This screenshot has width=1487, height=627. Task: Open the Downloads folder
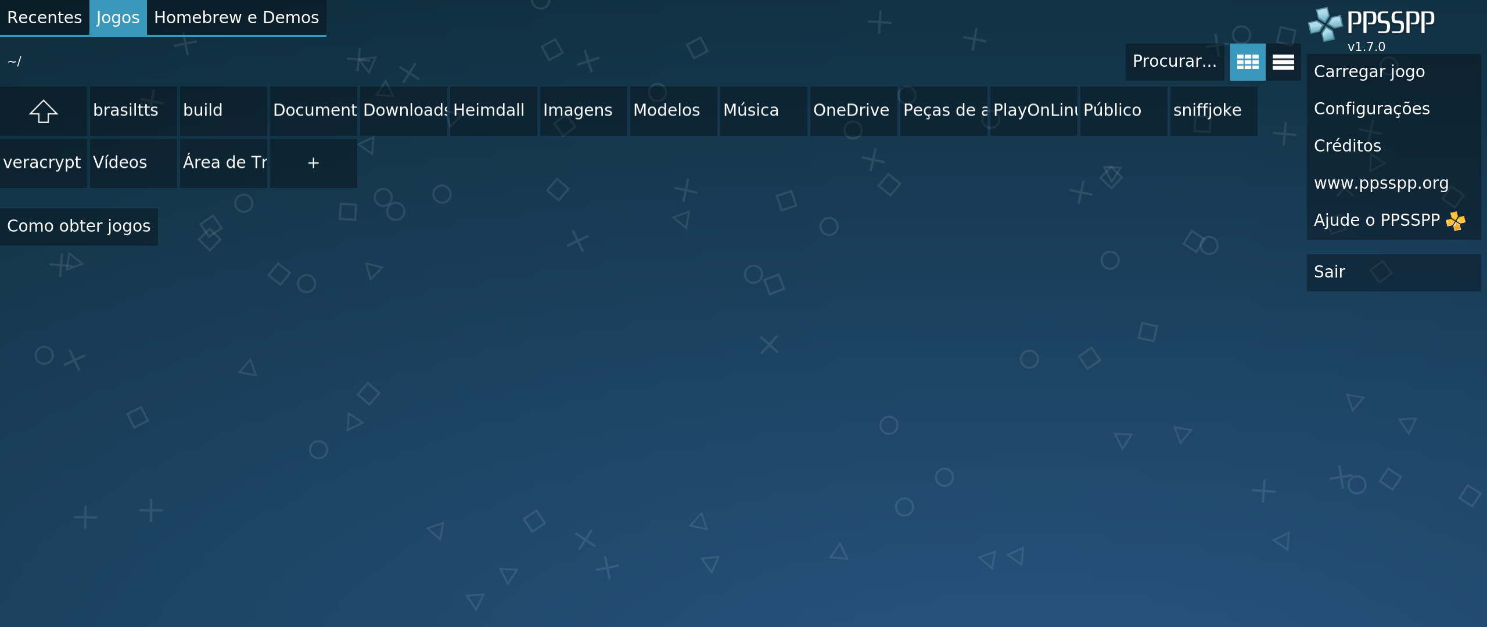404,111
